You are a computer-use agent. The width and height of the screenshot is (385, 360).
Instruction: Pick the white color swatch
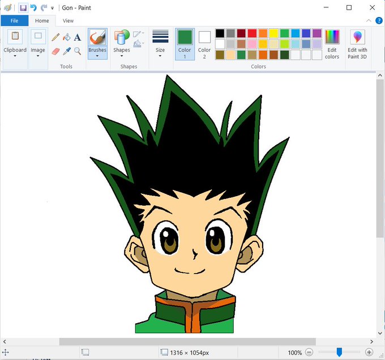click(220, 44)
